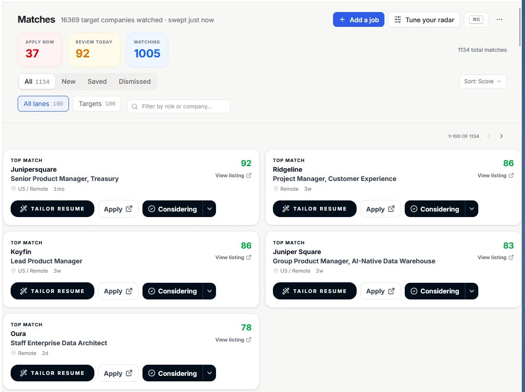
Task: Click Senior Product Manager, Treasury title
Action: (x=65, y=179)
